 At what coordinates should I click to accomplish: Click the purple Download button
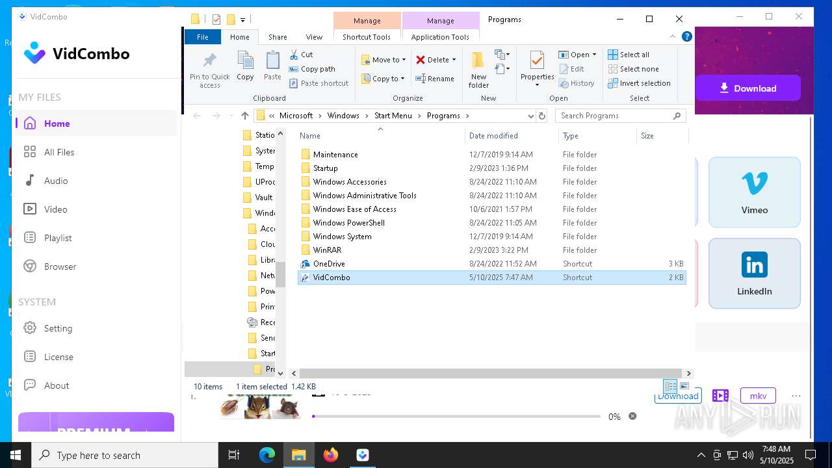747,88
